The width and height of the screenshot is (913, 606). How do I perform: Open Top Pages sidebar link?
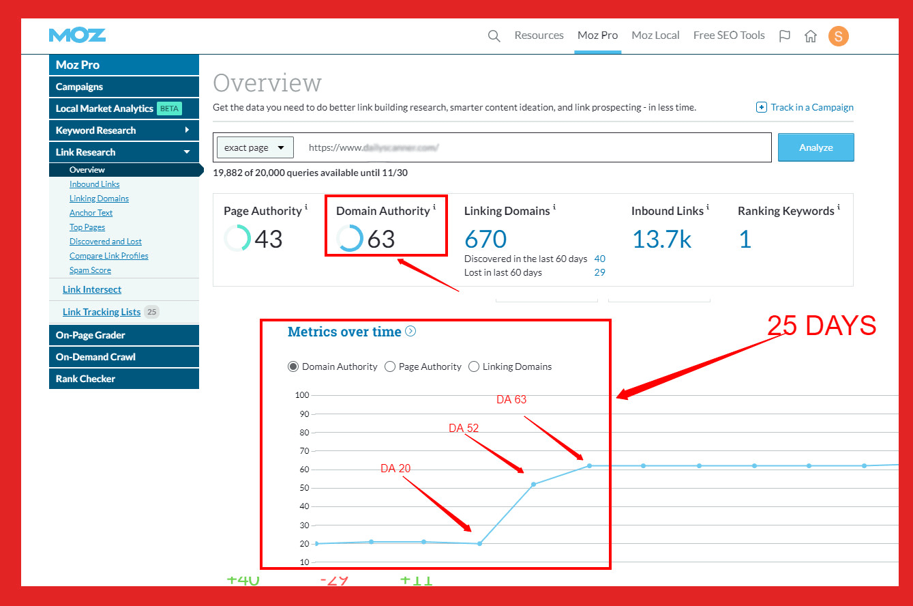87,227
